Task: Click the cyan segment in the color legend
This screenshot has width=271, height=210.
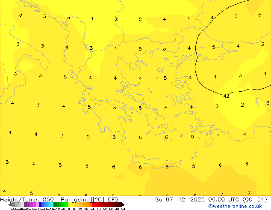Action: (52, 204)
